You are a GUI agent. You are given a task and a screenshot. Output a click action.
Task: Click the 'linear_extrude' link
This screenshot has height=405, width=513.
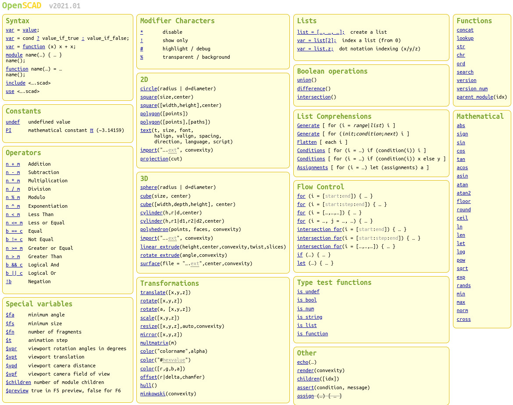[160, 247]
